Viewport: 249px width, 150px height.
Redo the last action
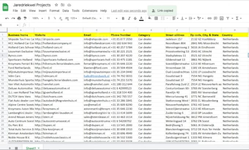(13, 18)
